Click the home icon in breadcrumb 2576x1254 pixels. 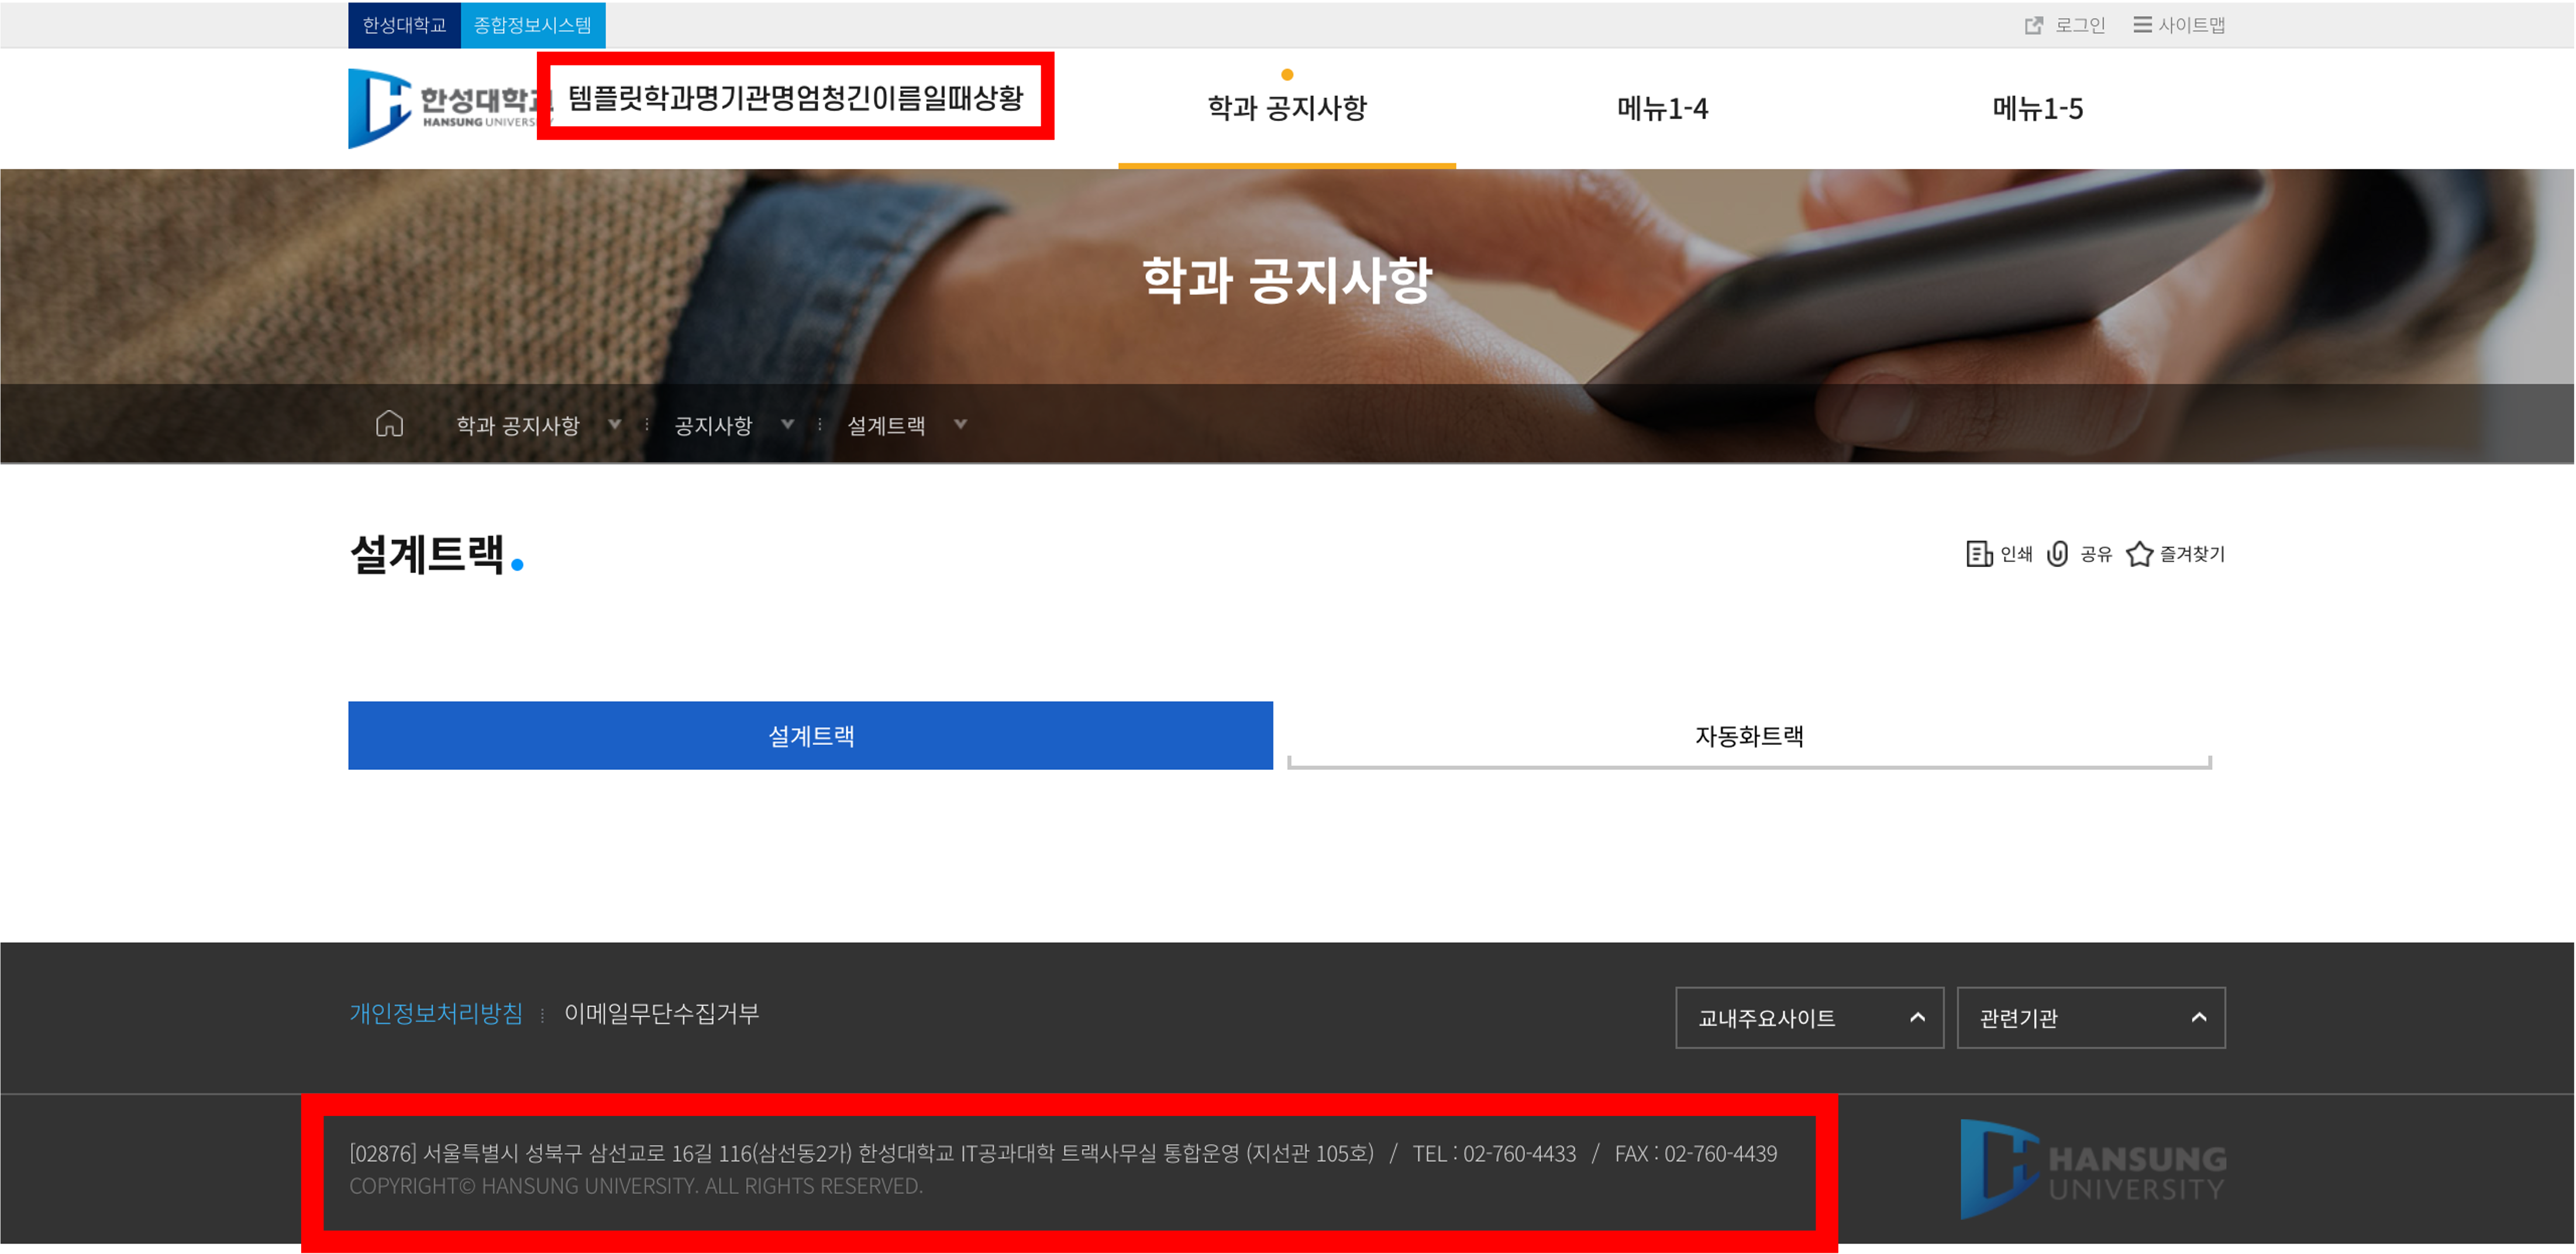pos(389,424)
